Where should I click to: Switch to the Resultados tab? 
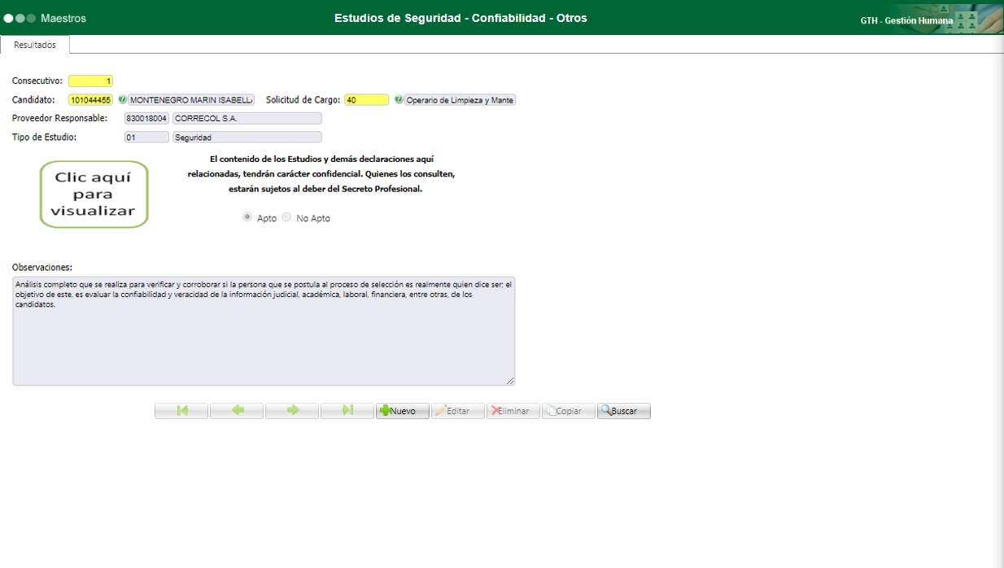tap(34, 46)
